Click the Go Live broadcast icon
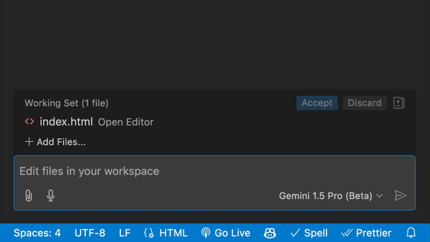This screenshot has height=242, width=430. 206,233
